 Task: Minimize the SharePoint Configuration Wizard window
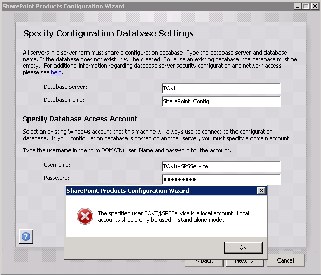[x=296, y=6]
